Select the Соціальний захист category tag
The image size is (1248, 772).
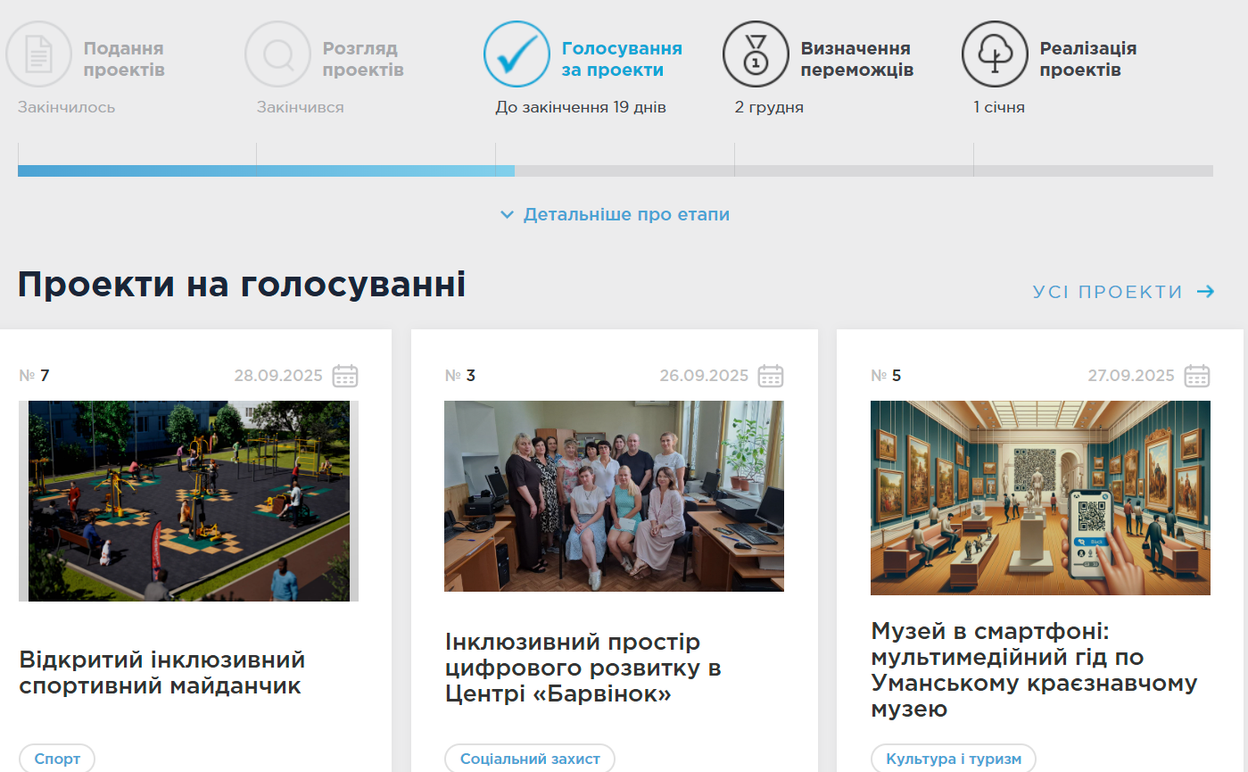click(x=528, y=758)
